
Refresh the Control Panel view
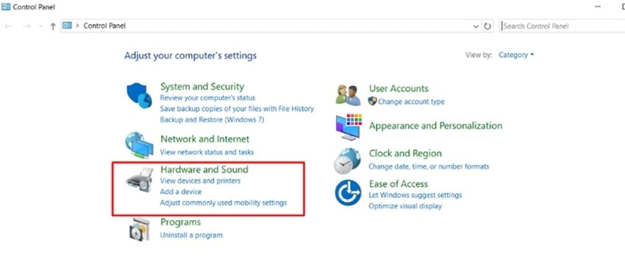click(x=487, y=26)
